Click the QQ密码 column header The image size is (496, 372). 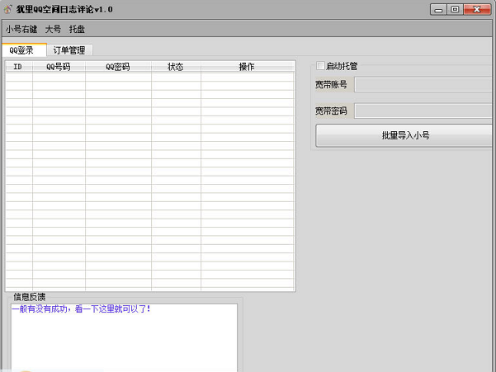pyautogui.click(x=118, y=67)
